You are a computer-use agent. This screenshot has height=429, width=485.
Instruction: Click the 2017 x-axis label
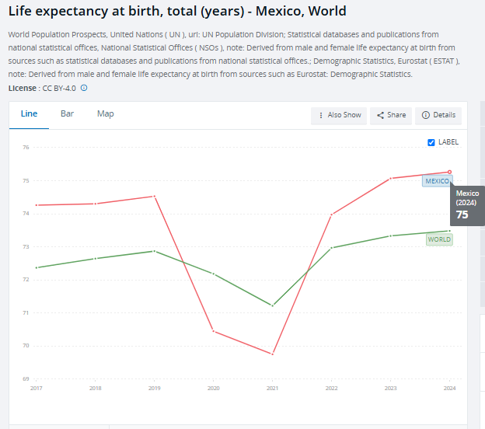point(37,388)
